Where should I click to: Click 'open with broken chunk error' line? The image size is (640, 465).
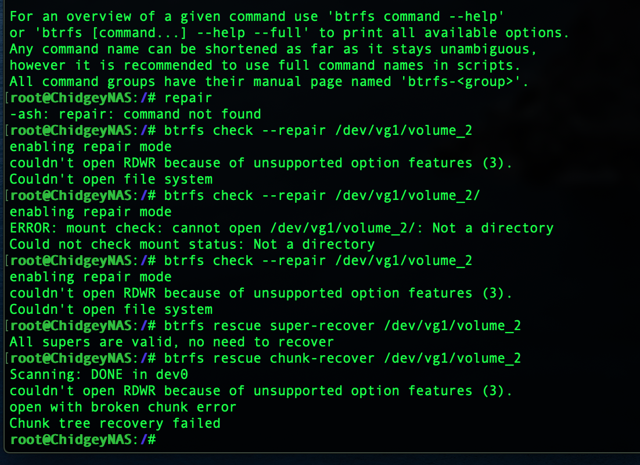[123, 407]
